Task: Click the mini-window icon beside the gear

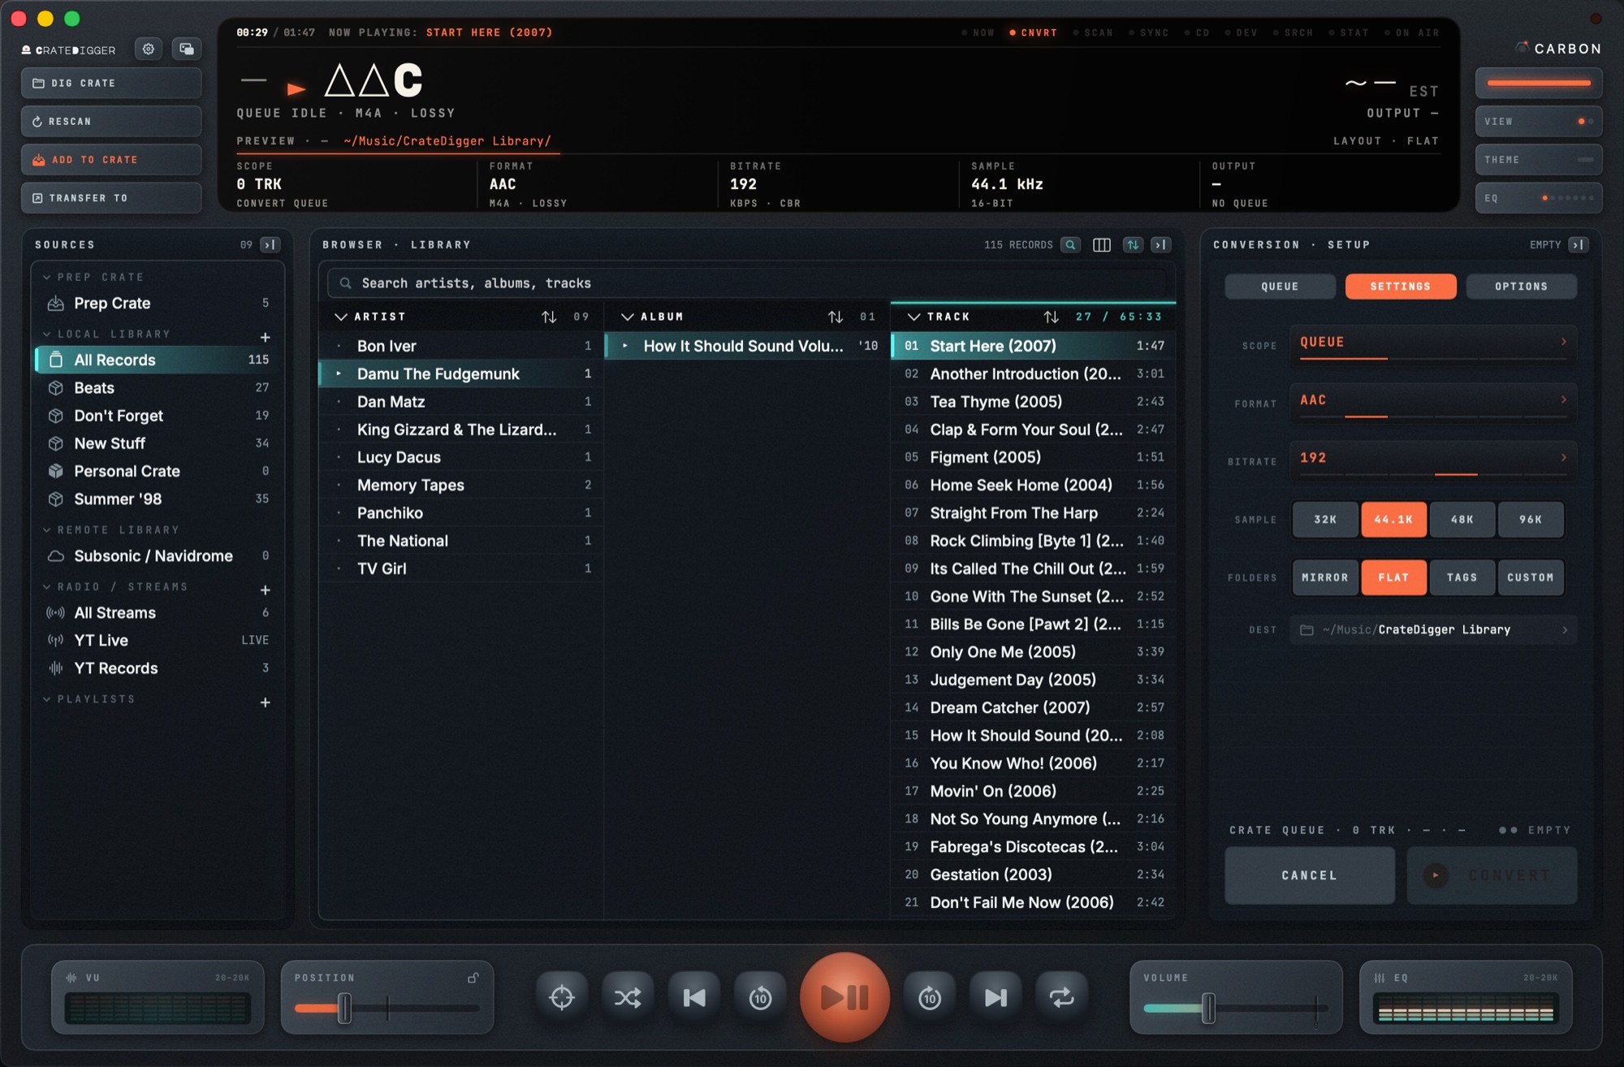Action: pyautogui.click(x=187, y=49)
